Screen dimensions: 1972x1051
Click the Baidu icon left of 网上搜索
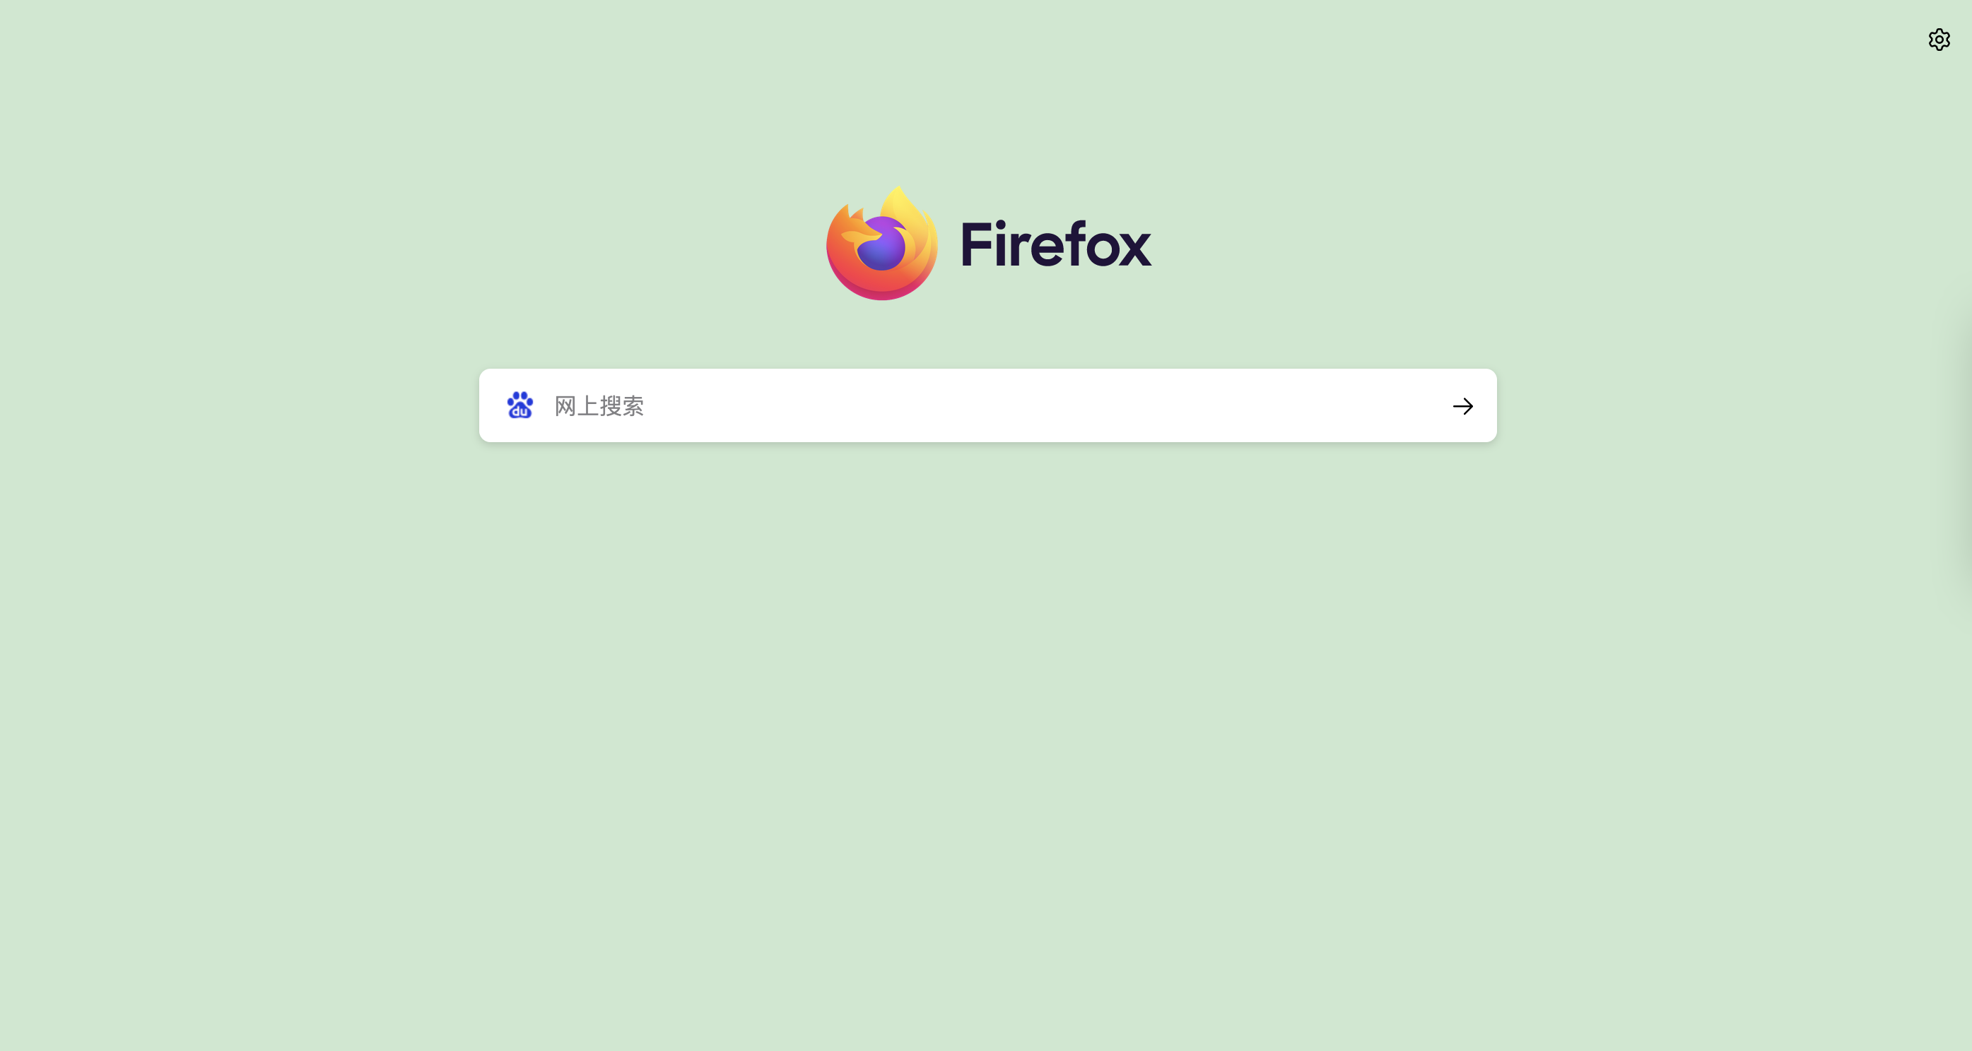[x=520, y=405]
